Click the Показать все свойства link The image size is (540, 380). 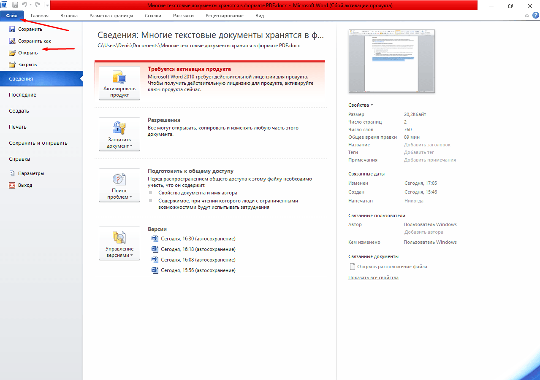(373, 278)
